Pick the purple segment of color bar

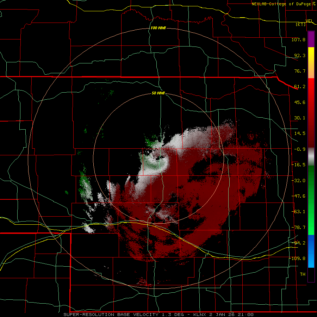click(x=311, y=39)
